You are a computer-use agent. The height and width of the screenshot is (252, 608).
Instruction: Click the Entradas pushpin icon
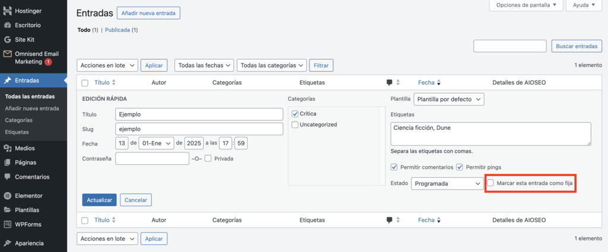point(7,81)
